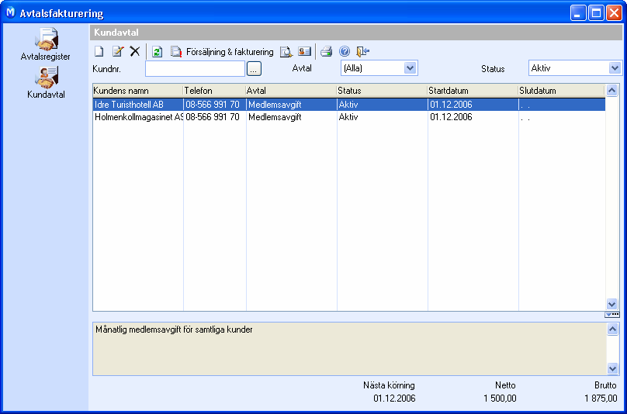This screenshot has height=414, width=627.
Task: Edit the selected customer agreement
Action: pos(118,51)
